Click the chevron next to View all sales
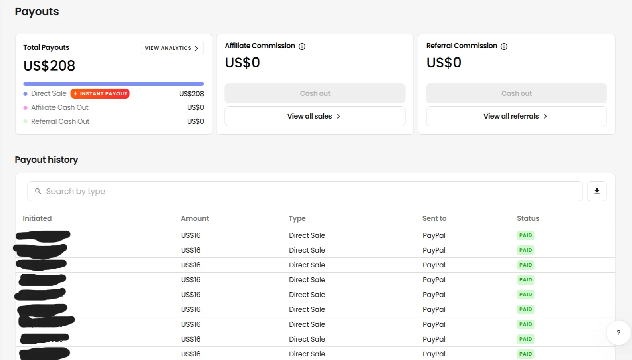Image resolution: width=632 pixels, height=360 pixels. [339, 117]
